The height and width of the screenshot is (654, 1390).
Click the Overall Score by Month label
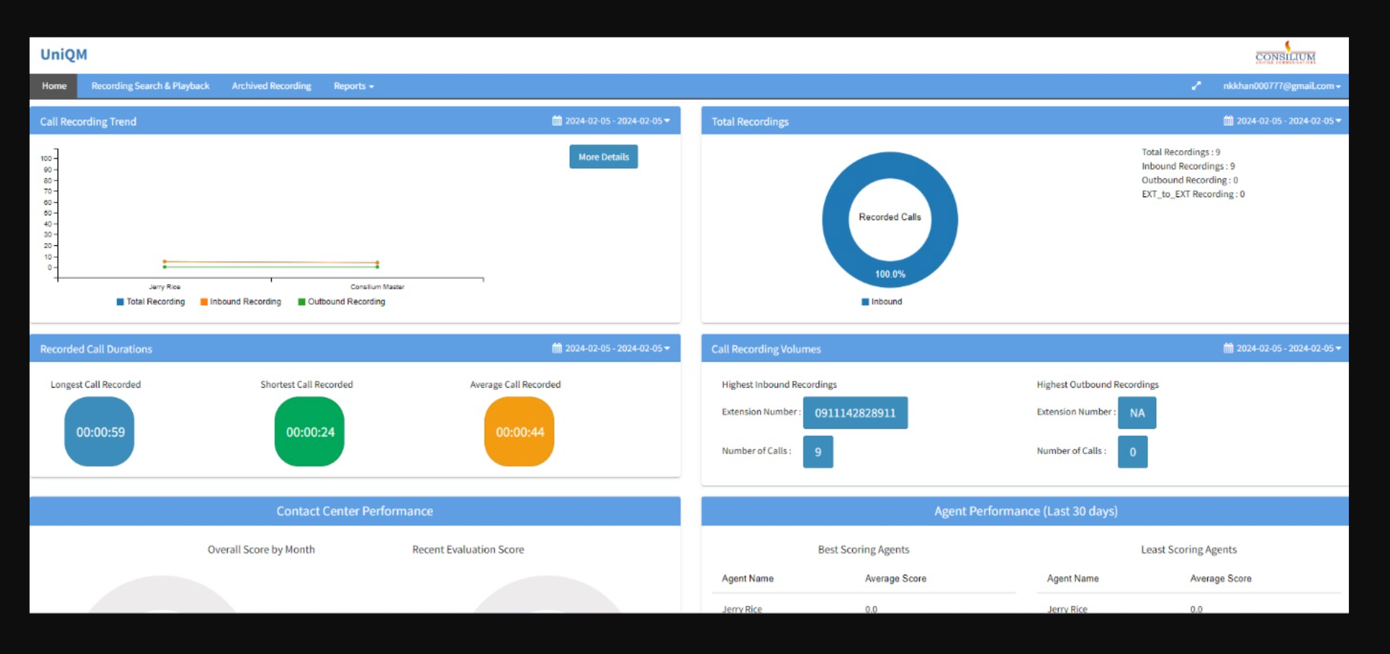(x=261, y=549)
